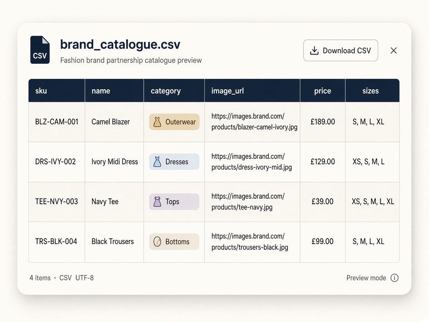Close the catalogue preview dialog
The height and width of the screenshot is (322, 429).
coord(393,50)
